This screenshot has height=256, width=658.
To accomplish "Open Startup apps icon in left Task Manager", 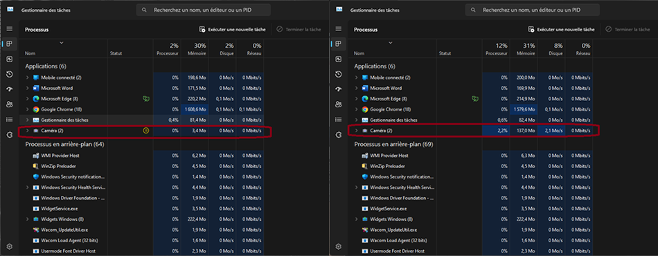I will [x=10, y=89].
